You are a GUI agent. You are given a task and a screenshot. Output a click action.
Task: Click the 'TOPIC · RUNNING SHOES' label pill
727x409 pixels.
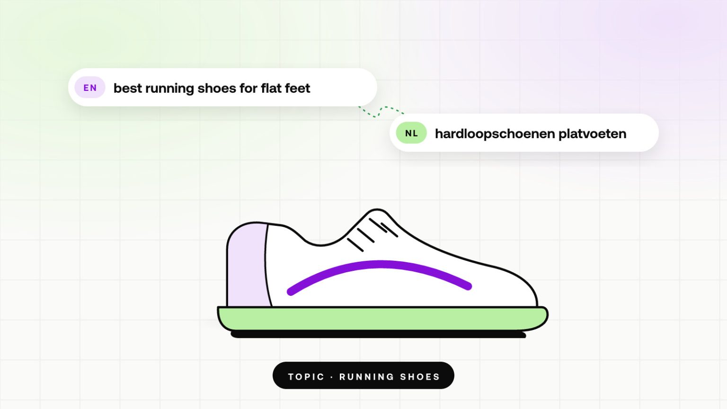pyautogui.click(x=363, y=376)
